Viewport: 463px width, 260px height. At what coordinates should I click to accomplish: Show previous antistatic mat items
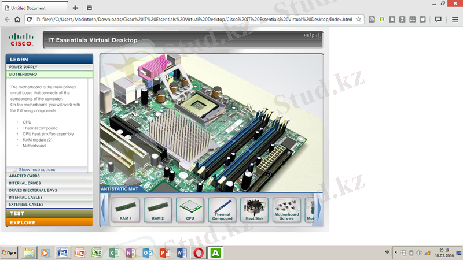click(103, 209)
